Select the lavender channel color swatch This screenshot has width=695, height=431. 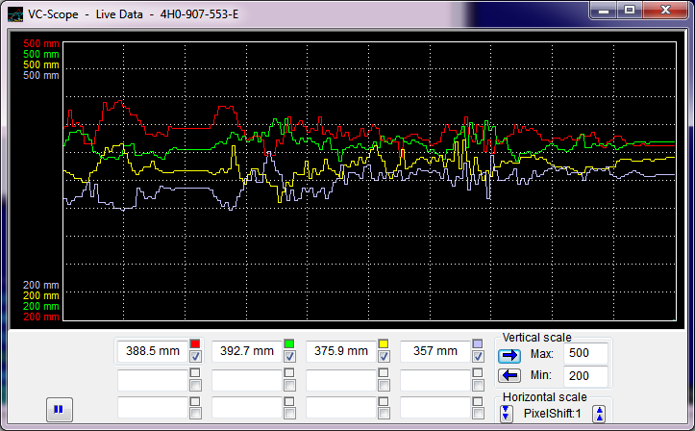478,344
